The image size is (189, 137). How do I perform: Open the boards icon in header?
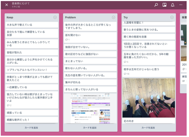[x=165, y=5]
